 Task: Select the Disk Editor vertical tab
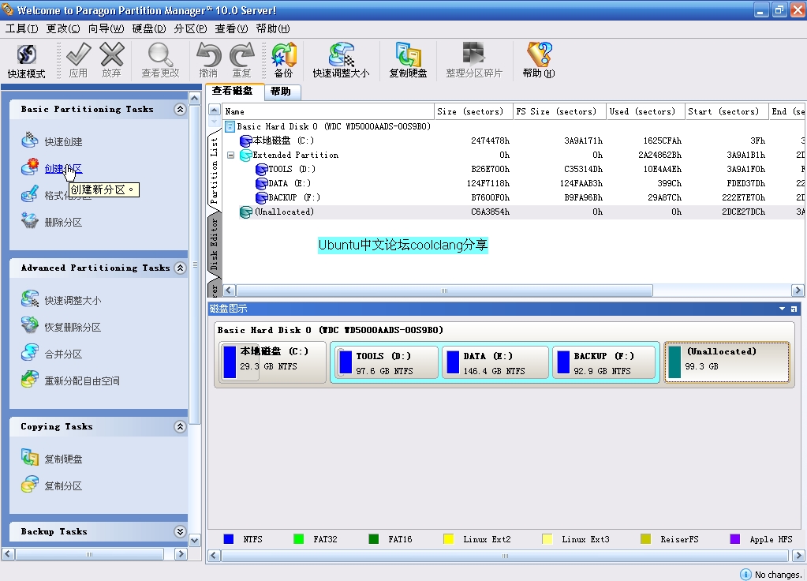[x=214, y=244]
